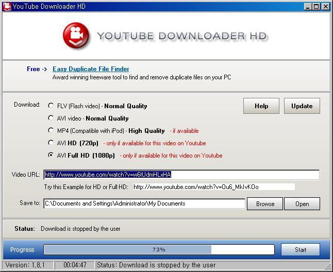
Task: Click the 'Progress' label
Action: [x=22, y=250]
